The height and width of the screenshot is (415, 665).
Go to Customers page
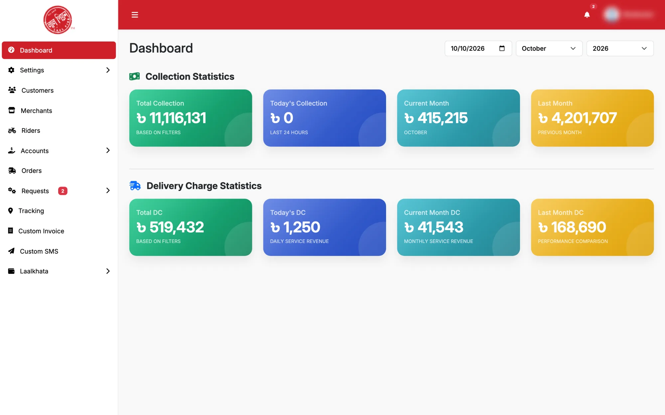[59, 90]
